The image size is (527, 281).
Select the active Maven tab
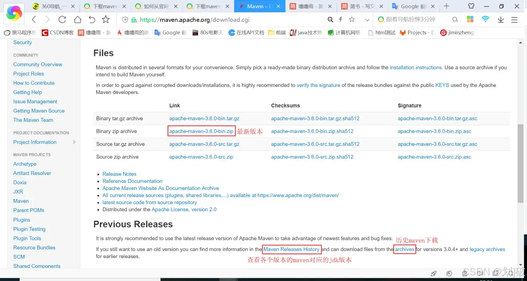click(260, 6)
